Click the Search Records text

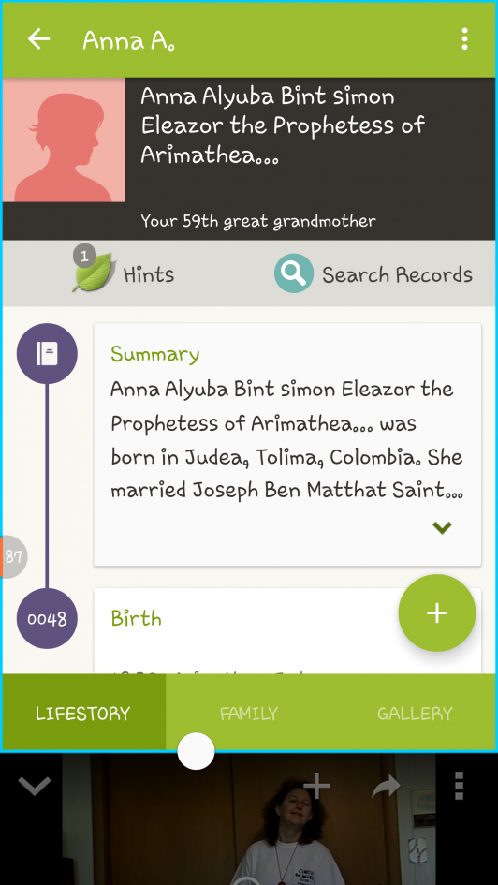(397, 275)
